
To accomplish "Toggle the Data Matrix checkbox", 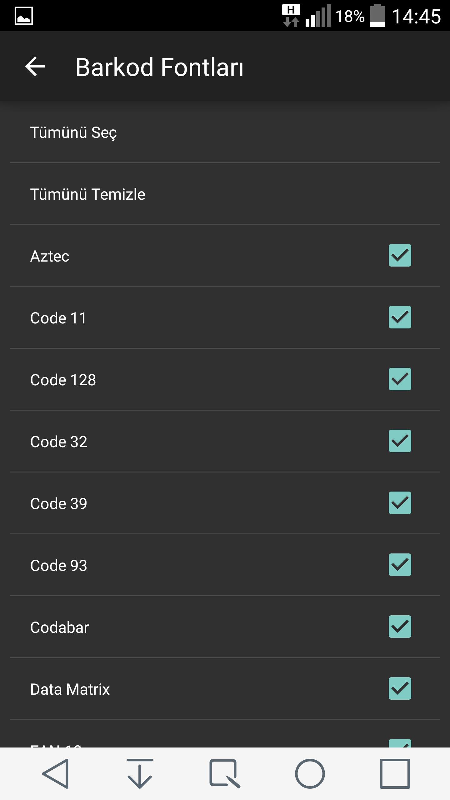I will click(400, 688).
